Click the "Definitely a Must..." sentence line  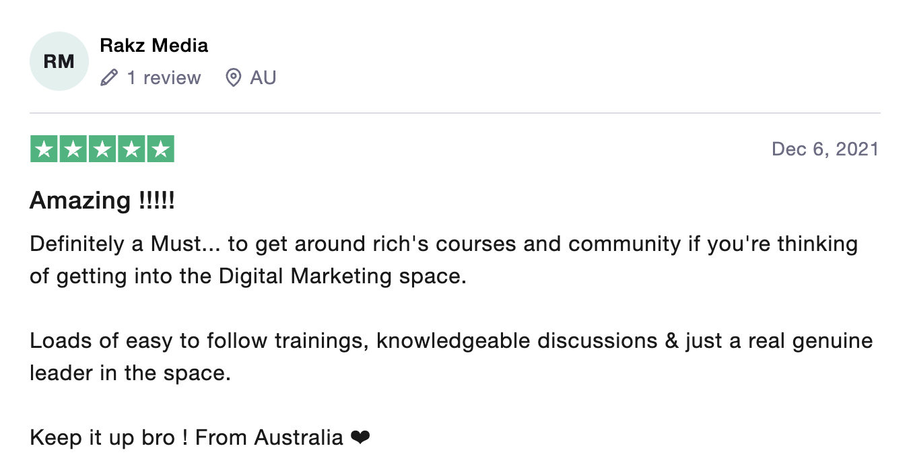point(443,244)
